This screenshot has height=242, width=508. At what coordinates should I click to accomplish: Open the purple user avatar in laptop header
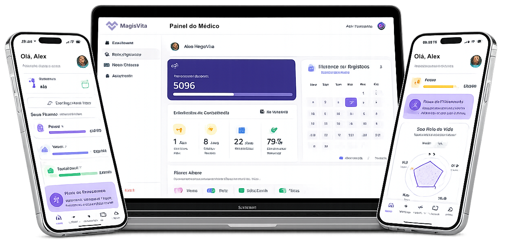381,26
